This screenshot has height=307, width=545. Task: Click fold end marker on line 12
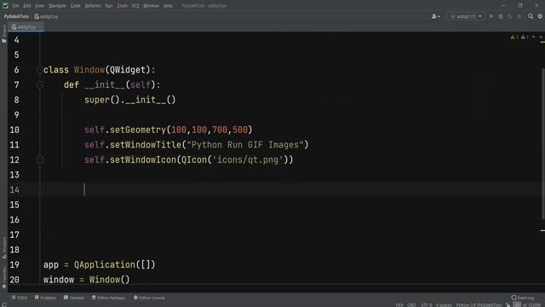[40, 159]
